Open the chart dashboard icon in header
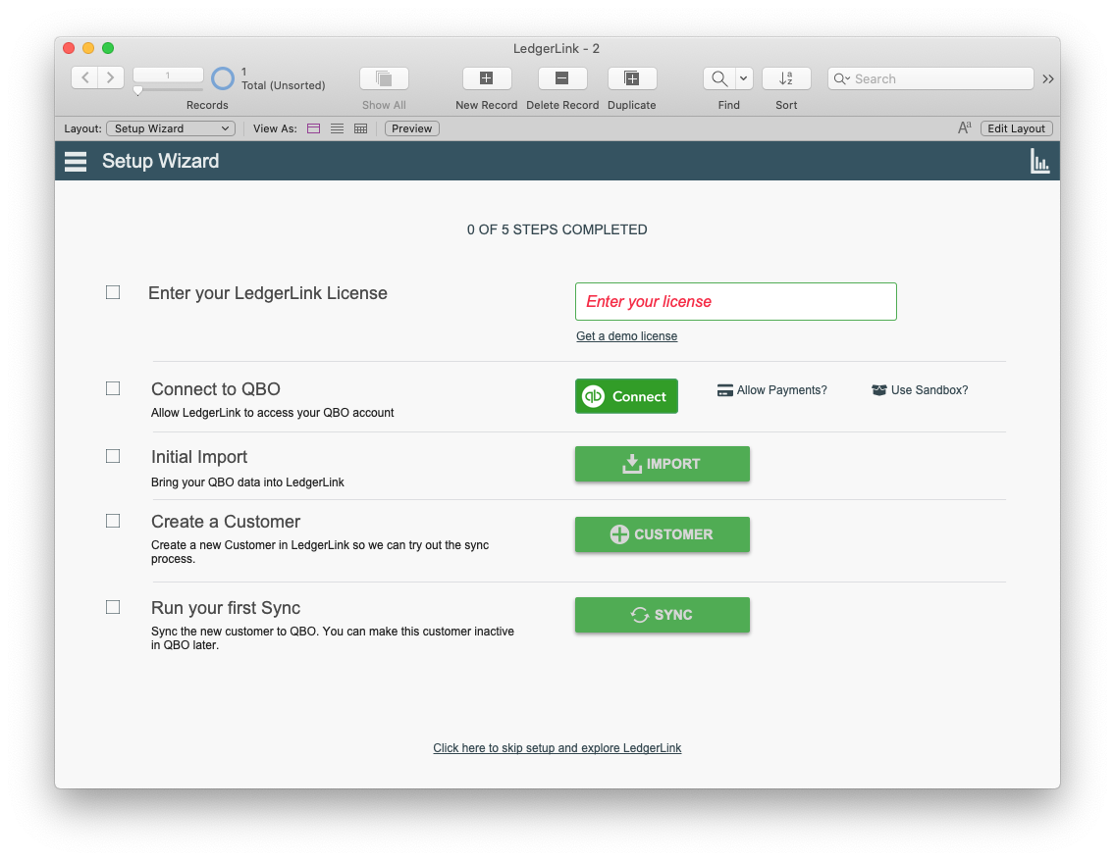 coord(1039,161)
